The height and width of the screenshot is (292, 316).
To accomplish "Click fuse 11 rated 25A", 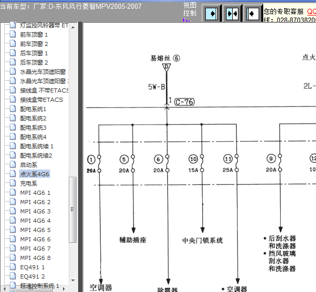I will [x=231, y=164].
